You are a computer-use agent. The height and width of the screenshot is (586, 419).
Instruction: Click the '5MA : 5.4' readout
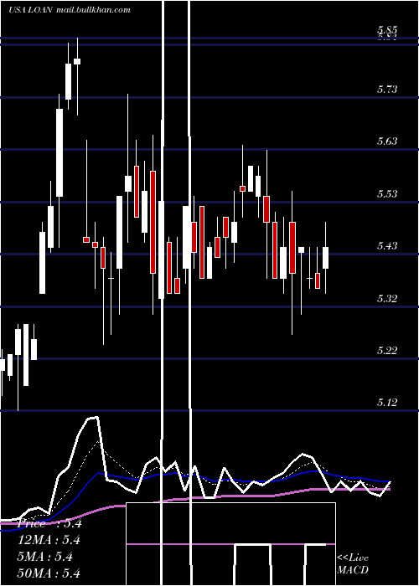pyautogui.click(x=44, y=557)
